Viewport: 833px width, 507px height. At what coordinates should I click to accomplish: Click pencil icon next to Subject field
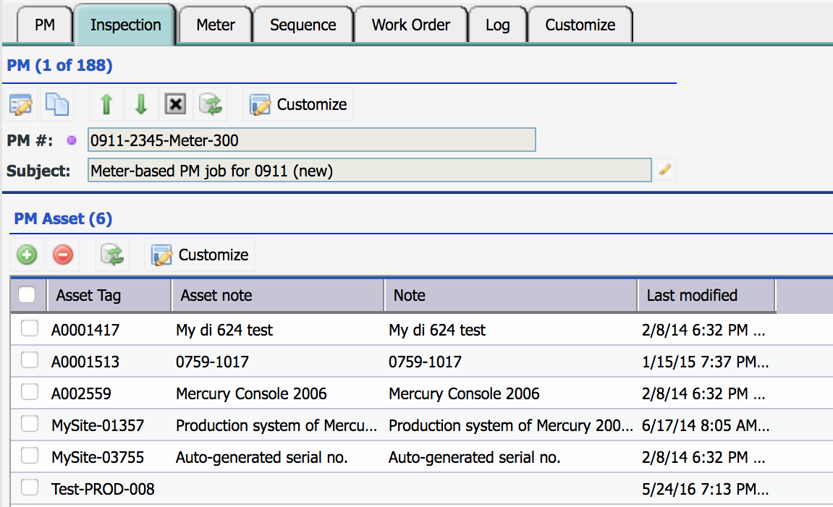(664, 170)
